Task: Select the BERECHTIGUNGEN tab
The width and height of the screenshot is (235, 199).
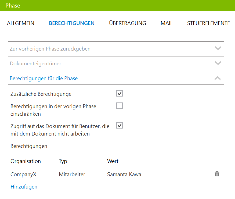Action: click(72, 23)
